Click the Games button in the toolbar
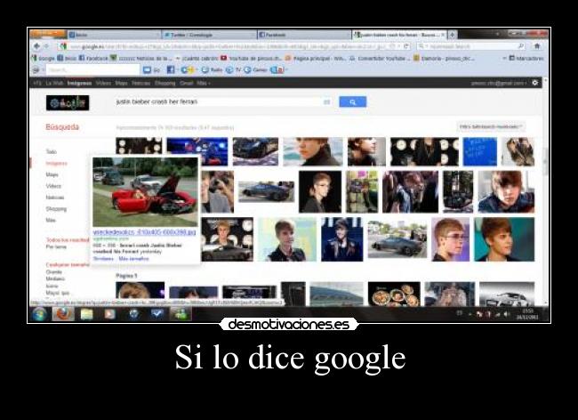The height and width of the screenshot is (420, 578). coord(255,69)
